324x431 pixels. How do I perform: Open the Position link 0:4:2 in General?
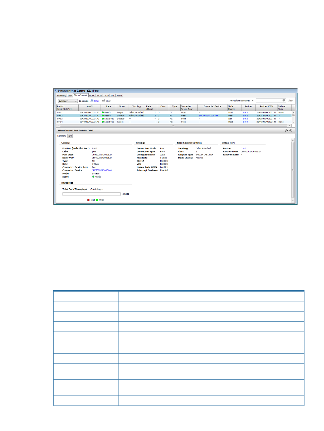point(95,148)
